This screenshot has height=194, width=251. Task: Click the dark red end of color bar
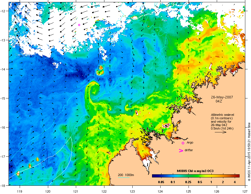click(238, 176)
